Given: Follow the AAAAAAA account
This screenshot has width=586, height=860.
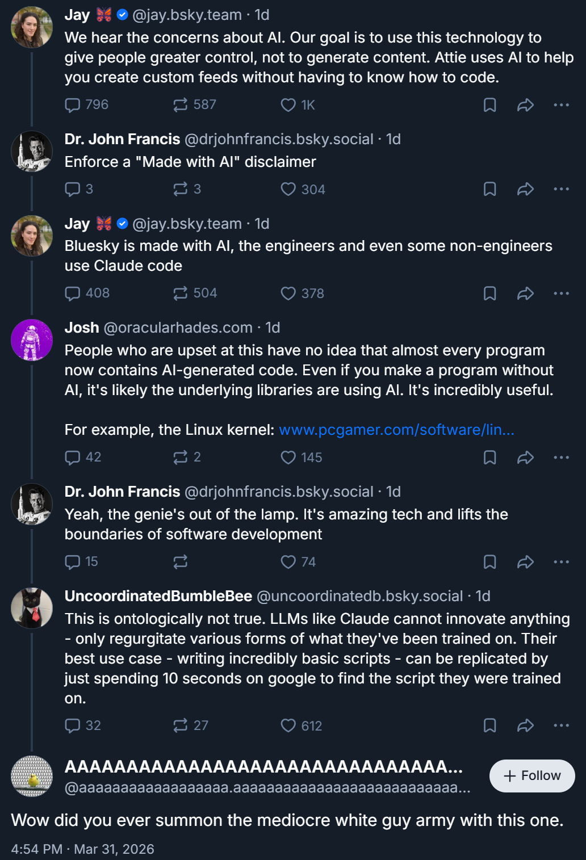Looking at the screenshot, I should [532, 775].
